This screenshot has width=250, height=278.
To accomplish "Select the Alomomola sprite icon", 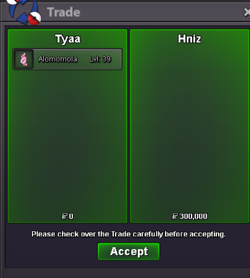I will (x=23, y=60).
